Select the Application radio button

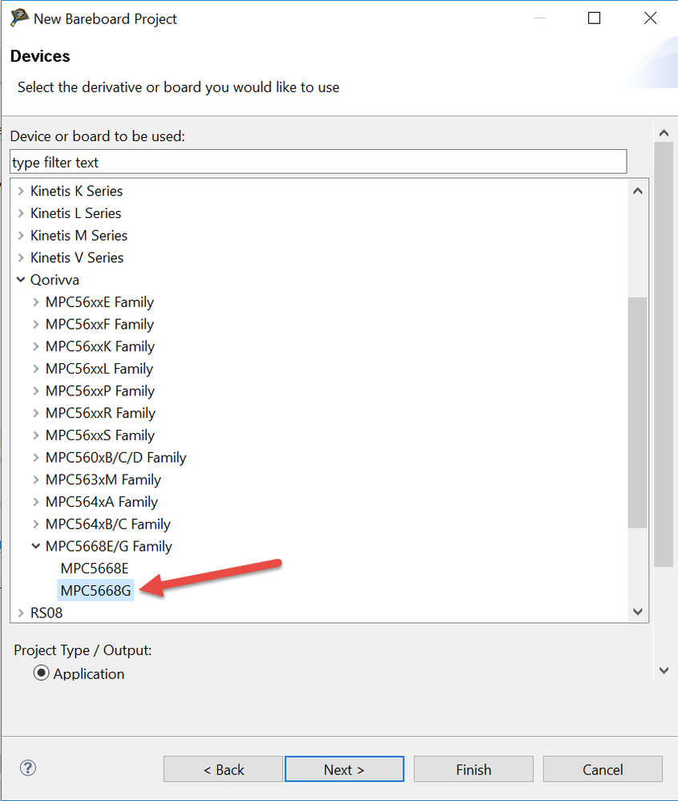coord(42,674)
